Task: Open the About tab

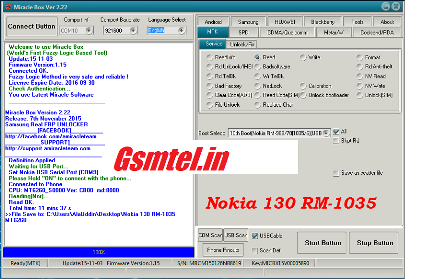Action: click(387, 22)
